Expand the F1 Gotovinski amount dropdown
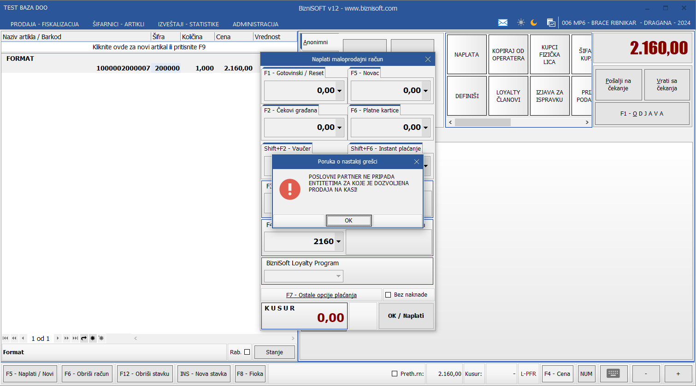This screenshot has width=696, height=386. point(340,91)
